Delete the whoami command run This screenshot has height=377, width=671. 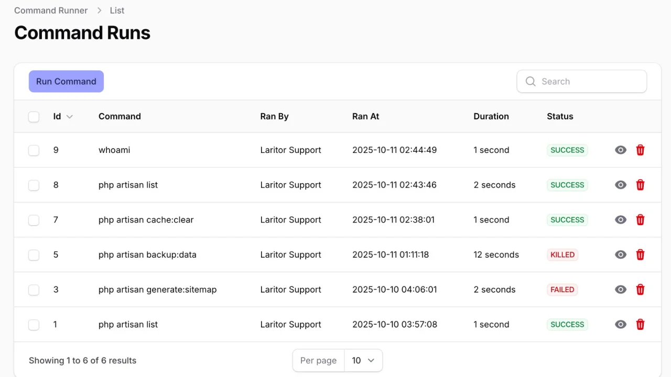coord(640,150)
